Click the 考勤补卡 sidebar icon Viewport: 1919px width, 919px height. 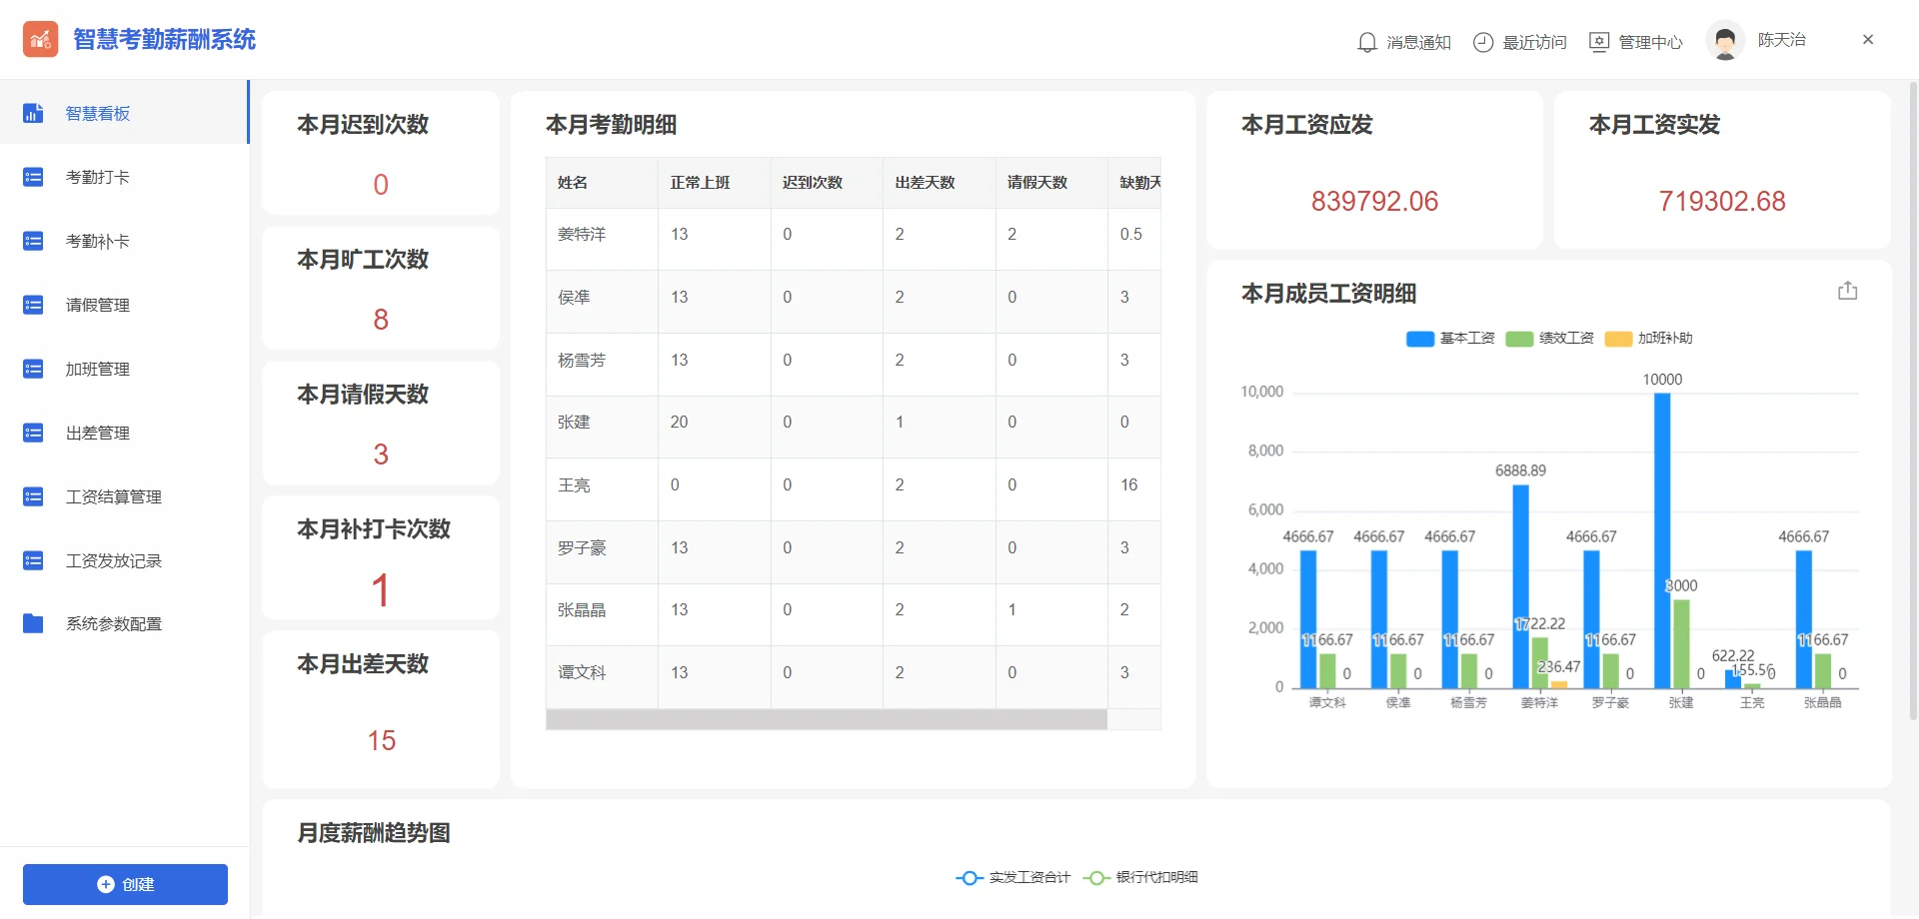[x=33, y=241]
